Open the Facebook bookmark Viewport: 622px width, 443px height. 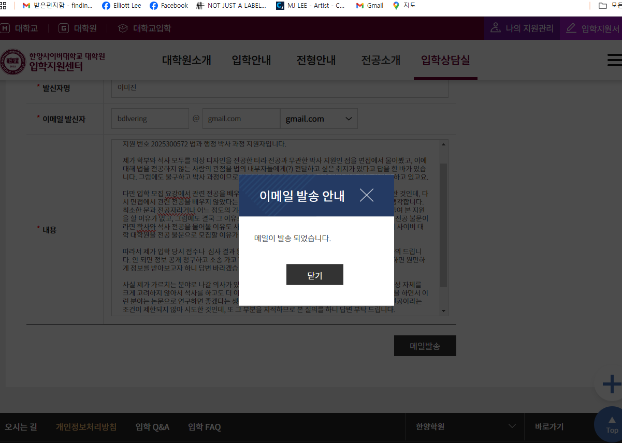[x=168, y=6]
